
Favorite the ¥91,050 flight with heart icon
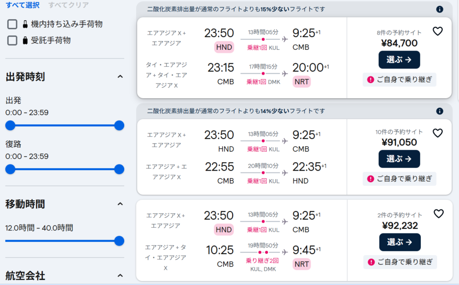coord(437,133)
